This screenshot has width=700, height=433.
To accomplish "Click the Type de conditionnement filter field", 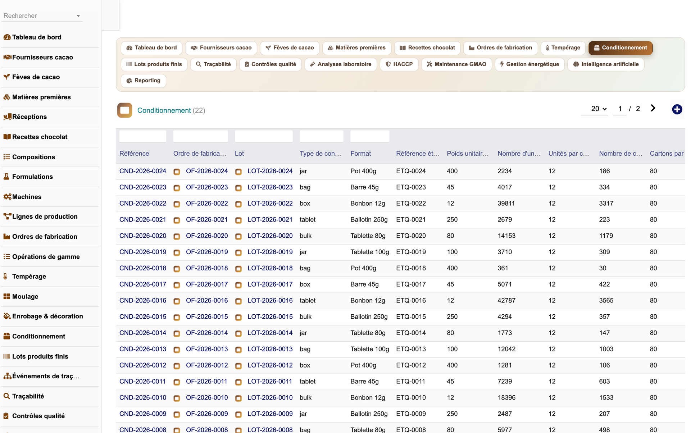I will coord(321,136).
